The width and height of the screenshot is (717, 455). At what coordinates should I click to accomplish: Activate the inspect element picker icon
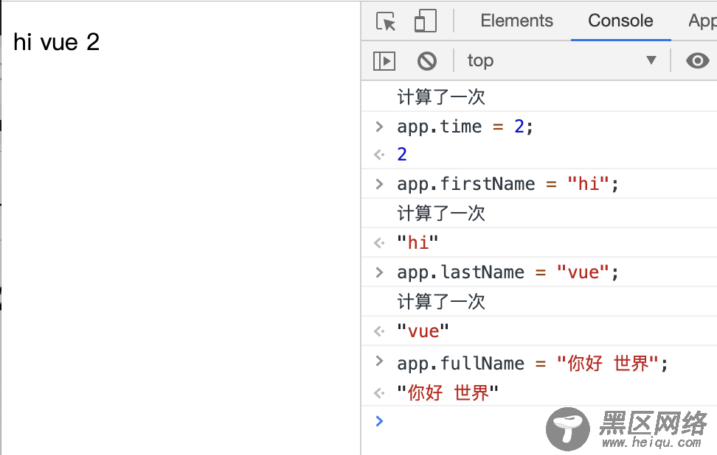[386, 21]
